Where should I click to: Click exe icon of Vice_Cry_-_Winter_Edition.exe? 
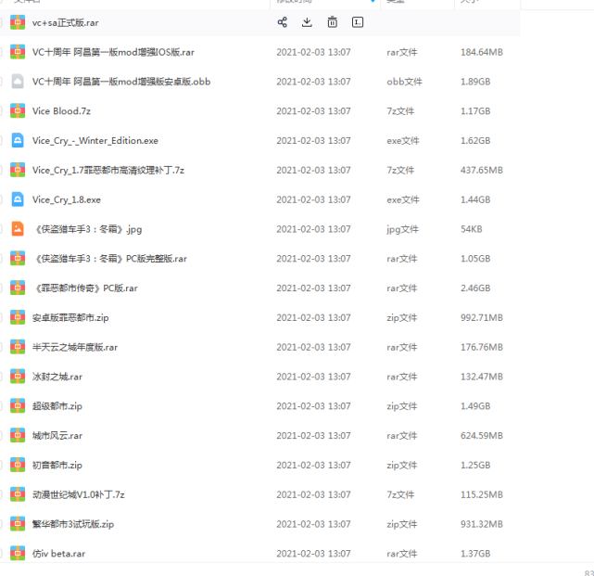tap(18, 140)
